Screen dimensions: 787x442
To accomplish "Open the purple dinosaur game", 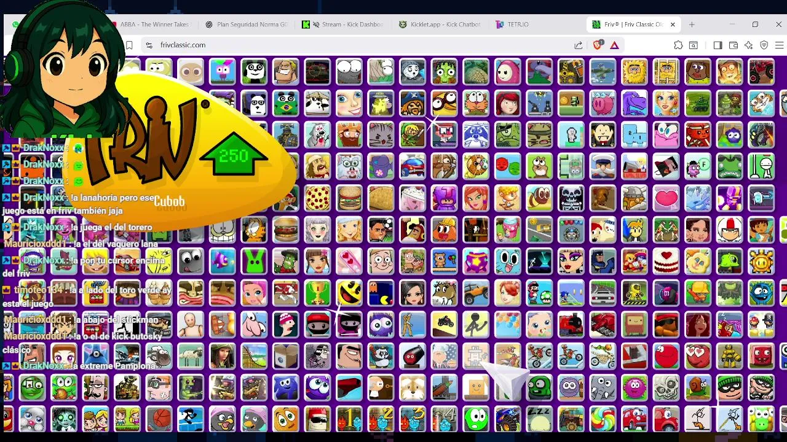I will tap(635, 103).
